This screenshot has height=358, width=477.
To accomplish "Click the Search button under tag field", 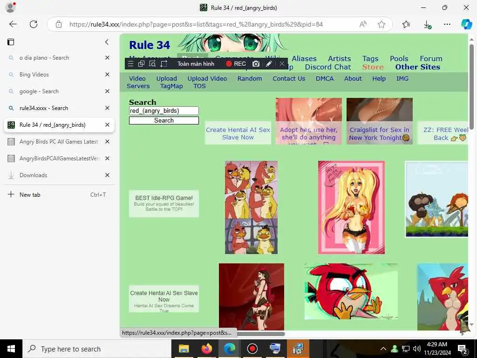I will tap(164, 121).
